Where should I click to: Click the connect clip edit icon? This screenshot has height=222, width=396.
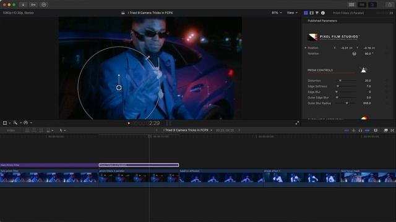27,130
